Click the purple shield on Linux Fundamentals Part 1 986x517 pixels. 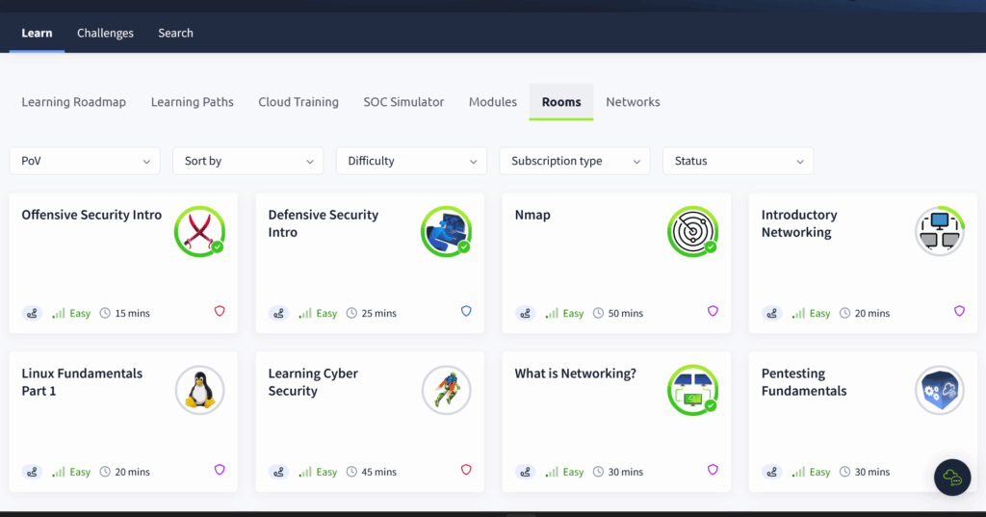[220, 470]
